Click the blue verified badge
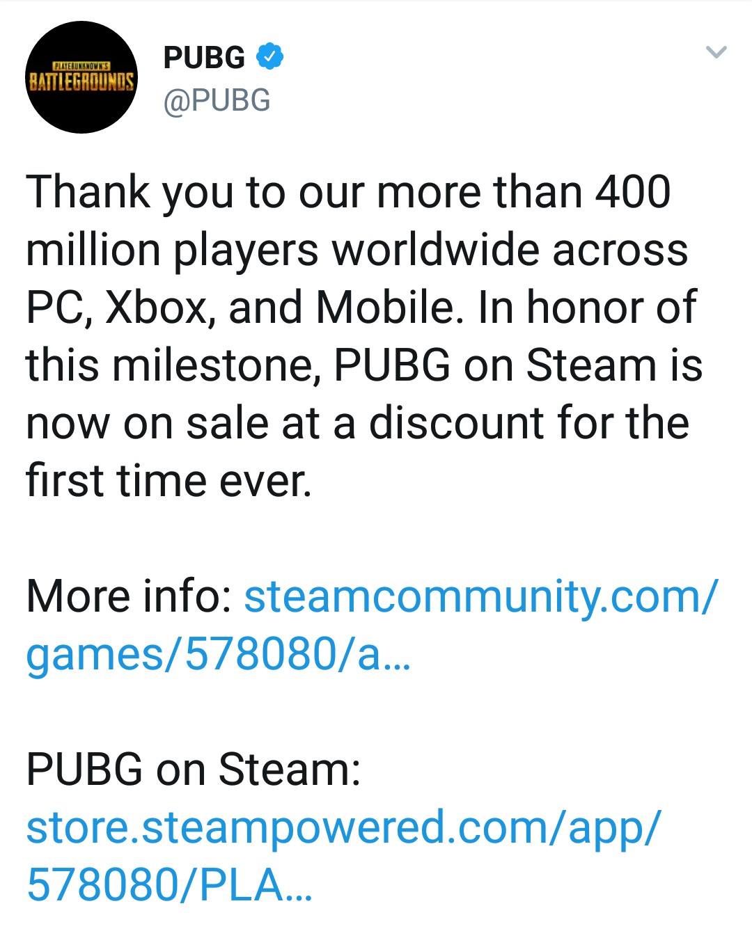 point(271,57)
